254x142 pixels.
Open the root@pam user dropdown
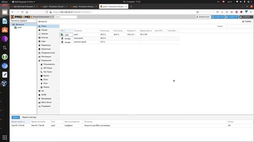click(246, 17)
